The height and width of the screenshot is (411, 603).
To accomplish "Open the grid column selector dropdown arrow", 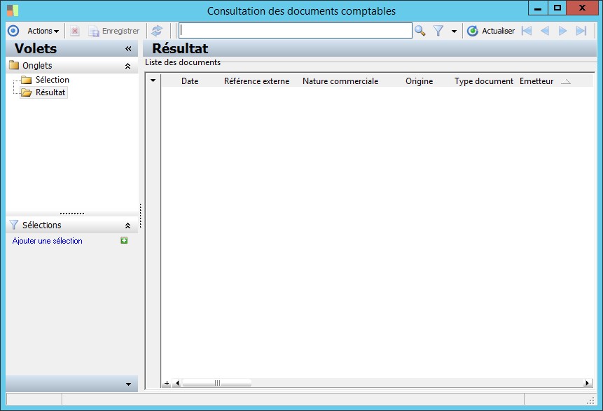I will point(153,81).
